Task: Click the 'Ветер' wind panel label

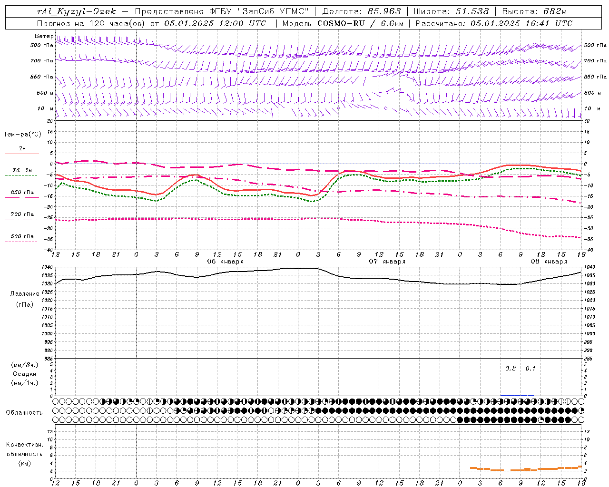Action: tap(44, 36)
